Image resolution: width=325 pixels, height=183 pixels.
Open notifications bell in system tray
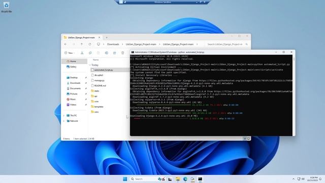click(320, 179)
